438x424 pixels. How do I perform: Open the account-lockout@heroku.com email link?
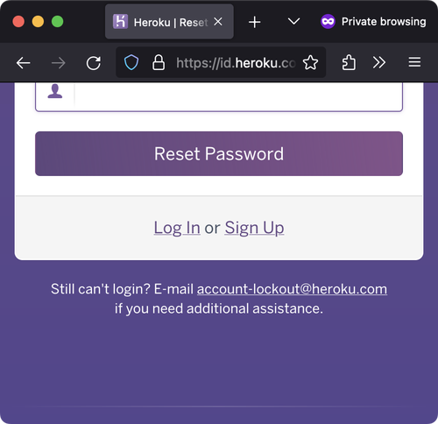(292, 289)
